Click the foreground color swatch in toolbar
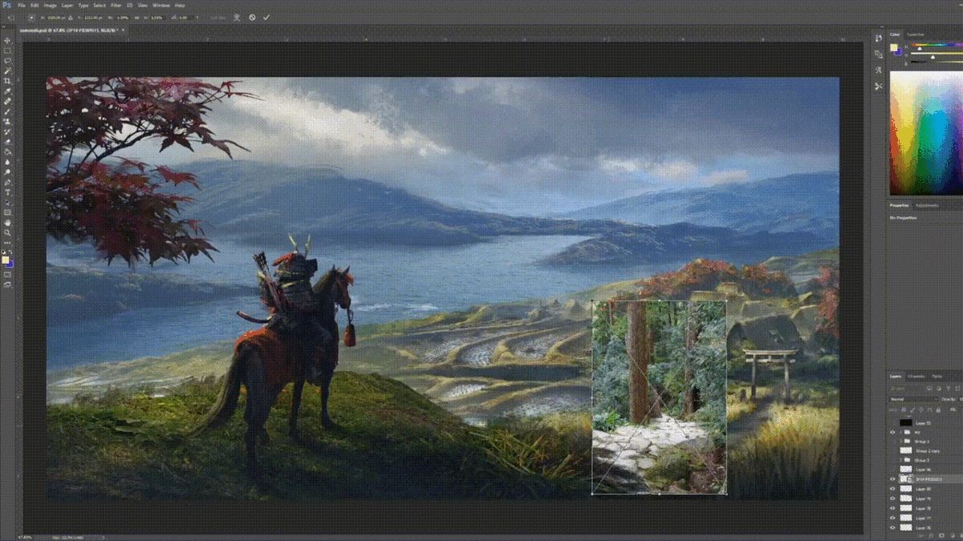 pyautogui.click(x=6, y=258)
